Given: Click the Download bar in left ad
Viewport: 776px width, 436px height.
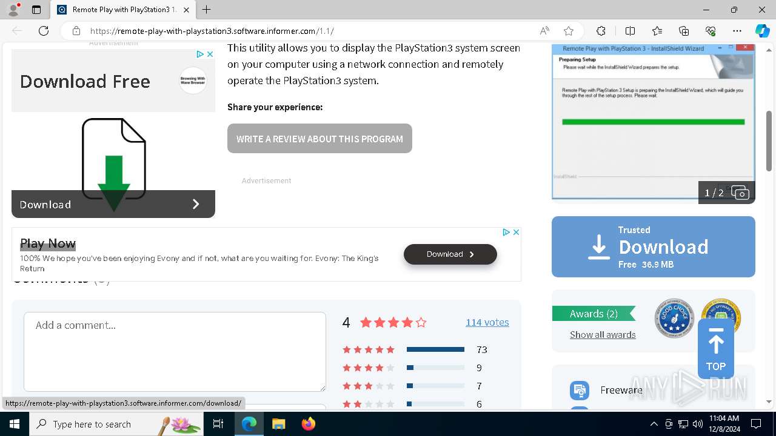Looking at the screenshot, I should [x=113, y=204].
